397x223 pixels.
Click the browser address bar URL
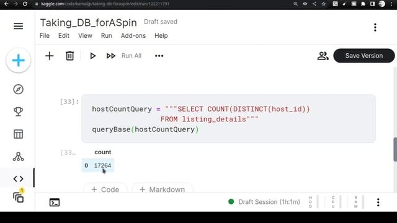pos(105,4)
